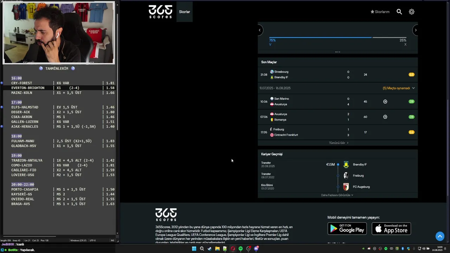Open Windows taskbar search
This screenshot has height=253, width=450.
(202, 248)
